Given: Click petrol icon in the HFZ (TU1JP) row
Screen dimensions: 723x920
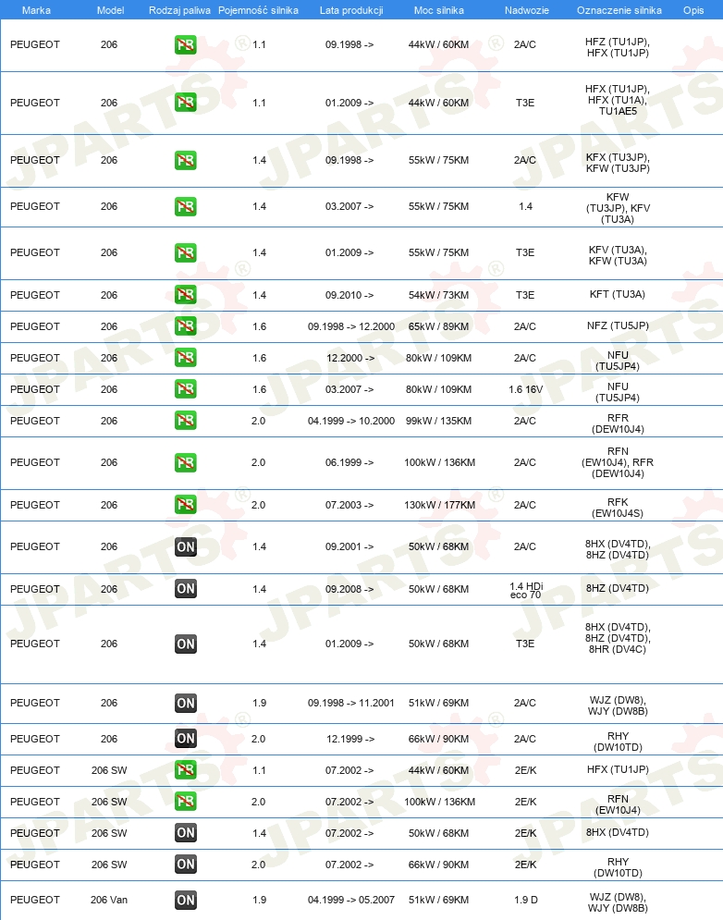Looking at the screenshot, I should coord(186,44).
